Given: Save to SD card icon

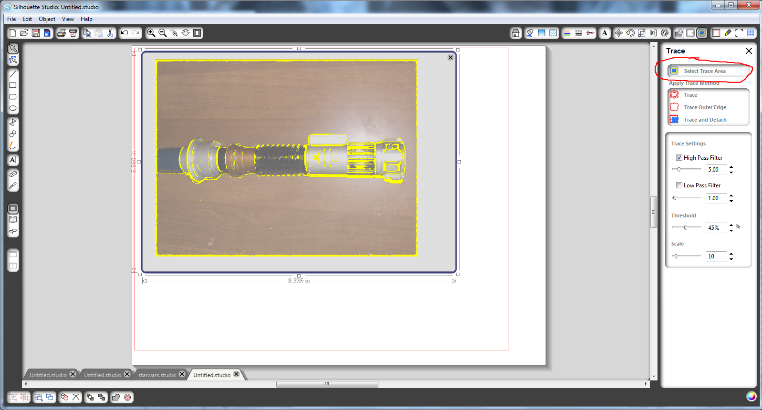Looking at the screenshot, I should pos(47,33).
